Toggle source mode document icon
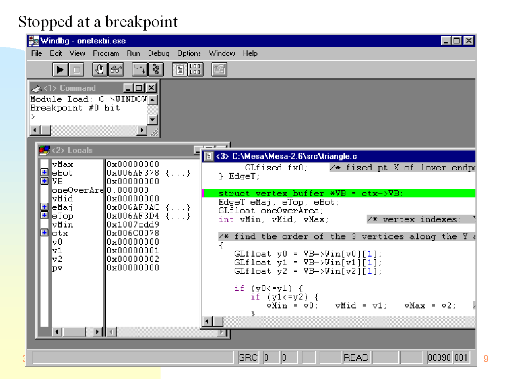 coord(180,70)
